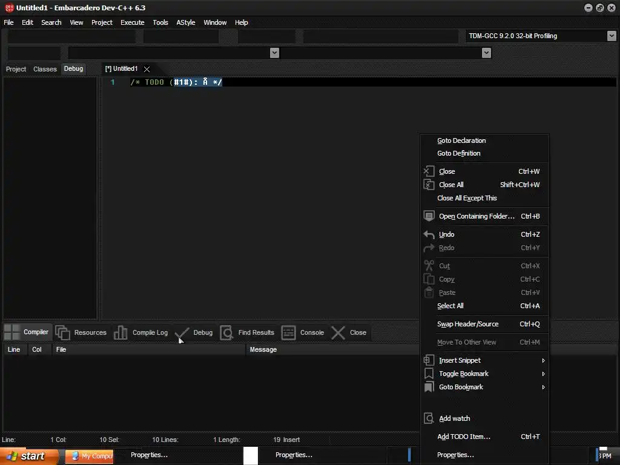
Task: Click the Insert Snippet icon
Action: 429,360
